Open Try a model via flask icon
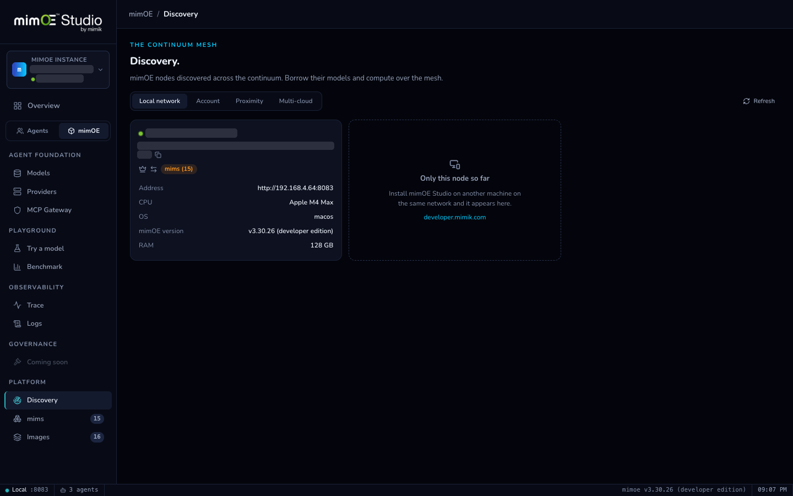This screenshot has height=496, width=793. click(18, 249)
